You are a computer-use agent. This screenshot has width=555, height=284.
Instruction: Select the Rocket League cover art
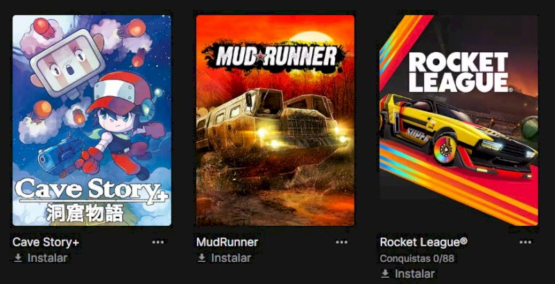(459, 121)
